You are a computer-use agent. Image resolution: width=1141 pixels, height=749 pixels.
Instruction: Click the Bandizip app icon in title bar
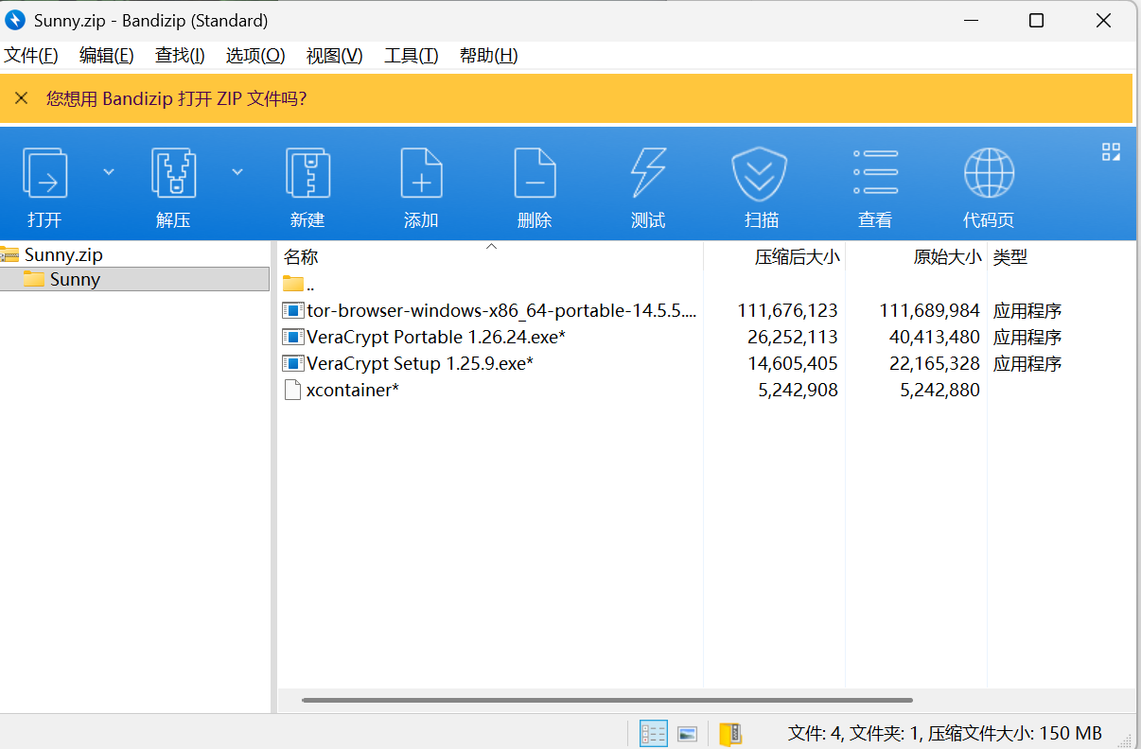click(x=15, y=20)
